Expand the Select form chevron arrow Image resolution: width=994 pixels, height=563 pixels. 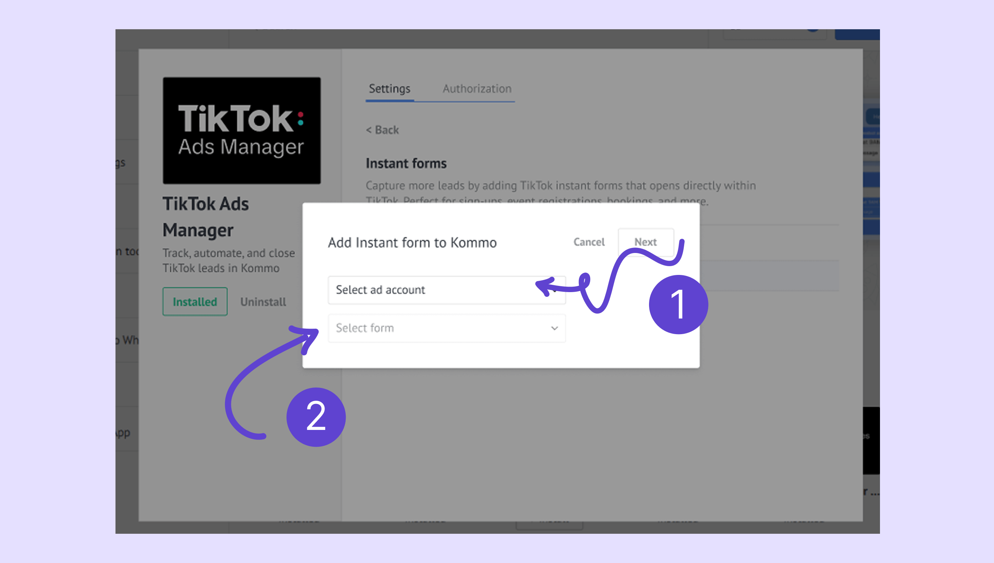(x=554, y=328)
